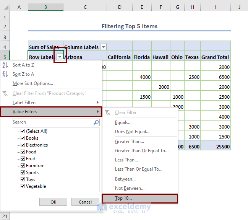Click the 25500 grand total cell
This screenshot has height=220, width=248.
pos(216,145)
